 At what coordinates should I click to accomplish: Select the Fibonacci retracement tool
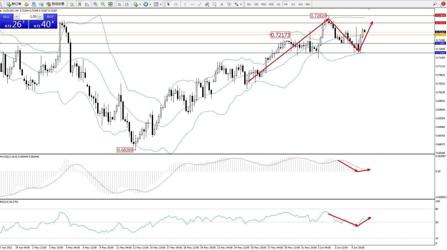[215, 4]
